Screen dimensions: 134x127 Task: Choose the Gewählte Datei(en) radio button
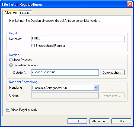click(x=11, y=65)
